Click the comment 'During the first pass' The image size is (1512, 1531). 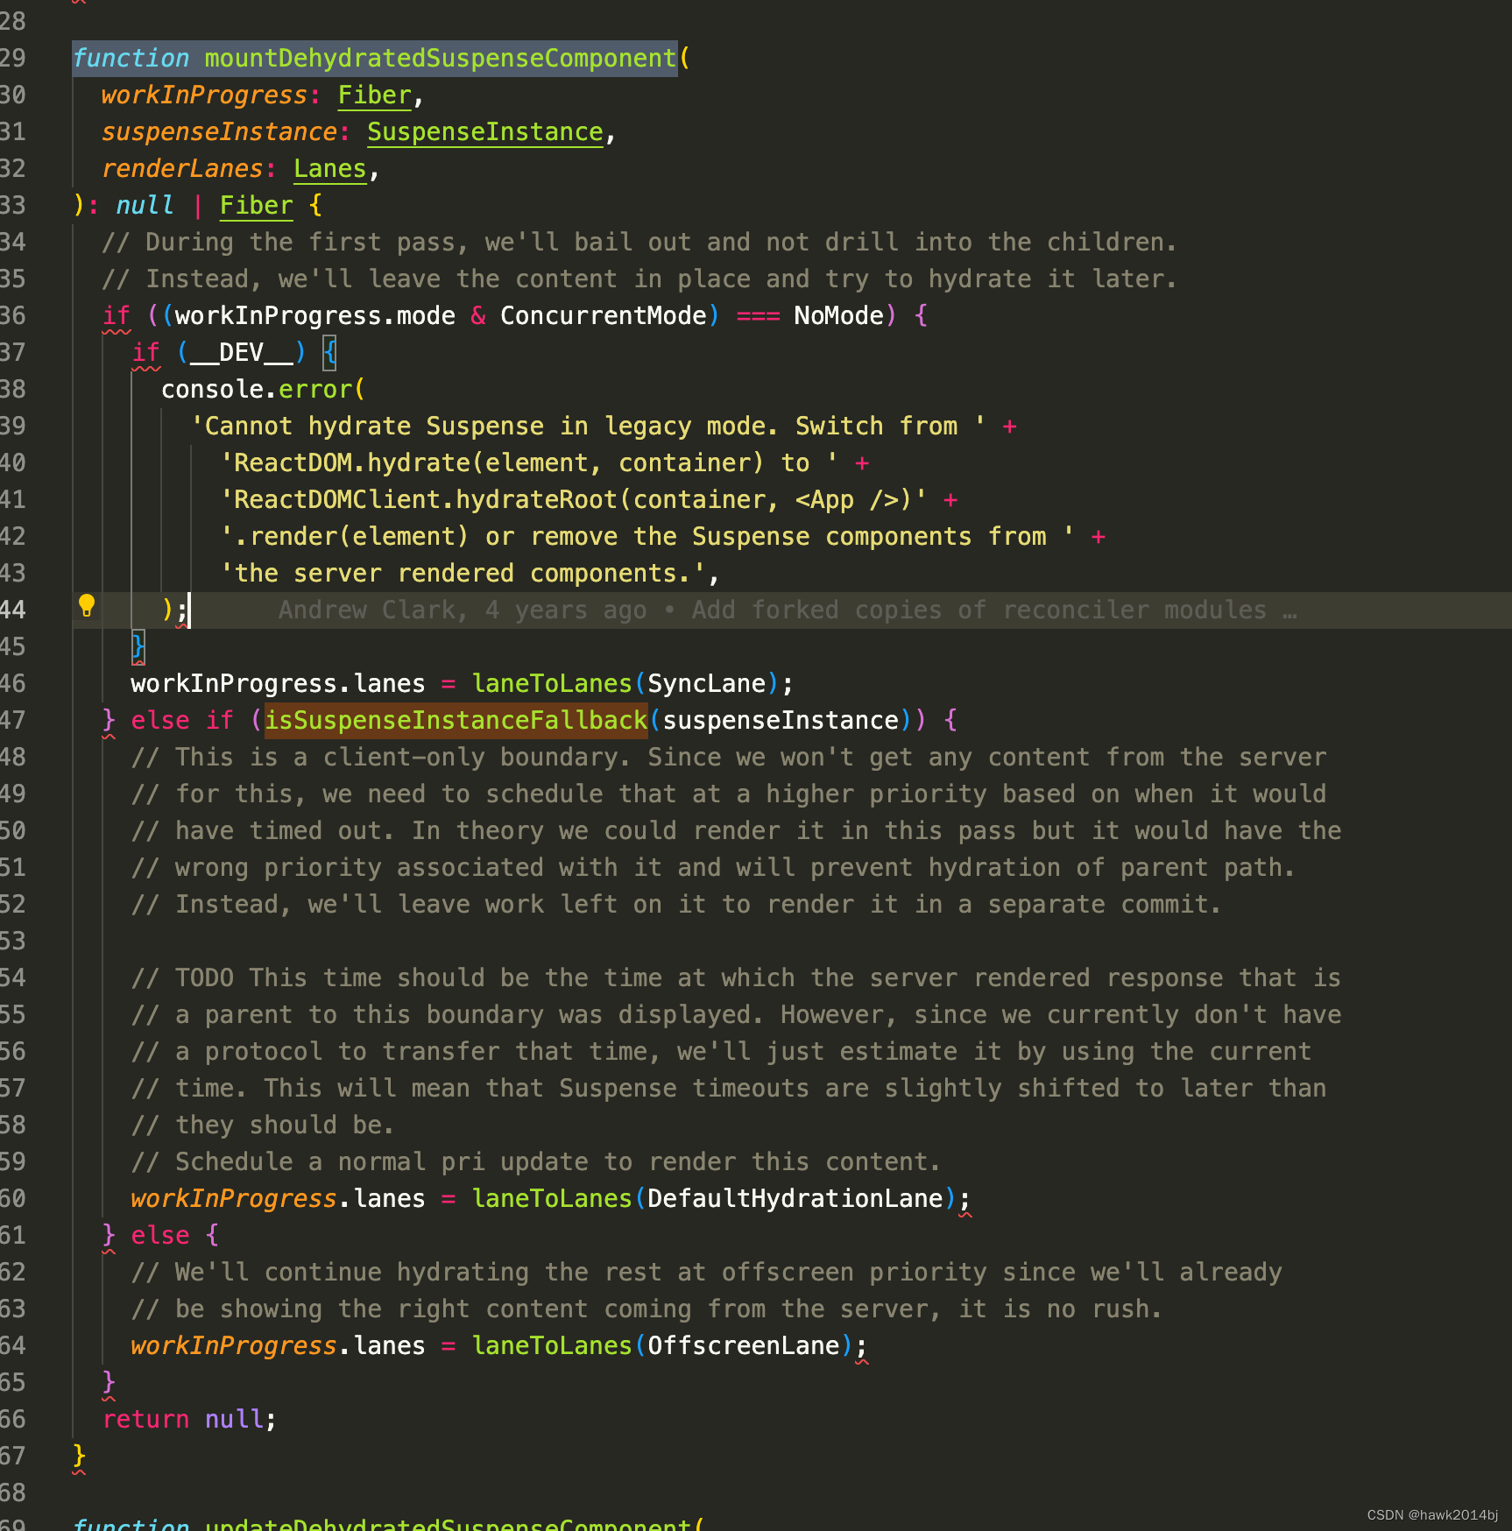[639, 242]
